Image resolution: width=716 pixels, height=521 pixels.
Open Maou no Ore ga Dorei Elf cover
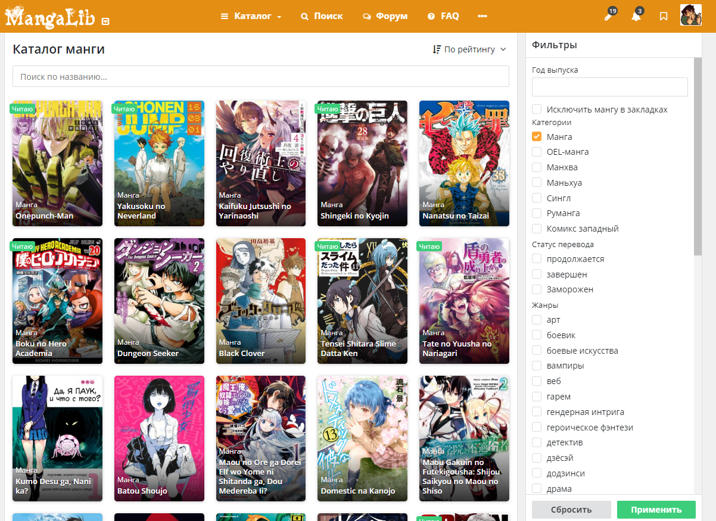pyautogui.click(x=261, y=438)
